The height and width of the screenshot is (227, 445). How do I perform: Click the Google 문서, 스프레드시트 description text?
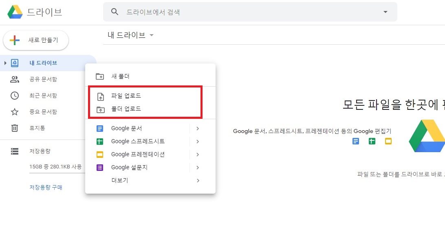point(312,131)
